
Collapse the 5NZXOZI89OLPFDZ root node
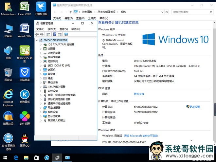click(x=37, y=40)
